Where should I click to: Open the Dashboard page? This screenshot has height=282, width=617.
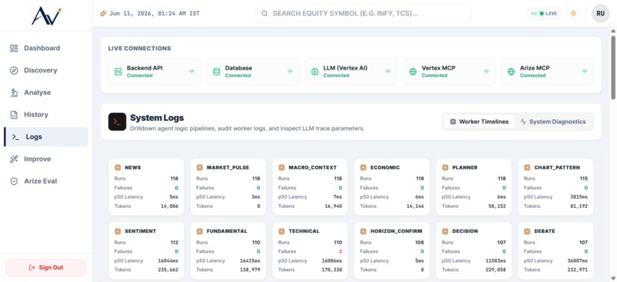(46, 48)
